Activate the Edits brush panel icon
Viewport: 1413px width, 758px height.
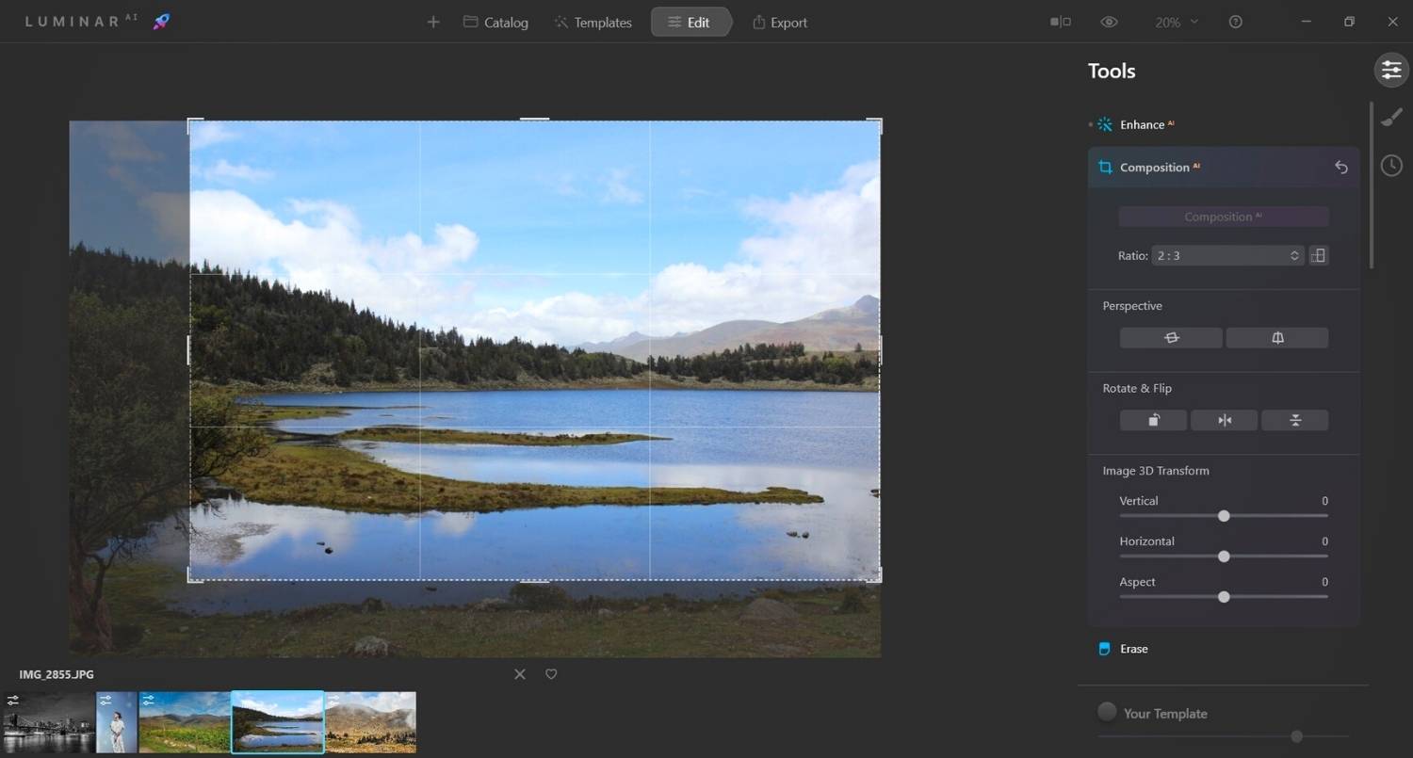(1392, 117)
